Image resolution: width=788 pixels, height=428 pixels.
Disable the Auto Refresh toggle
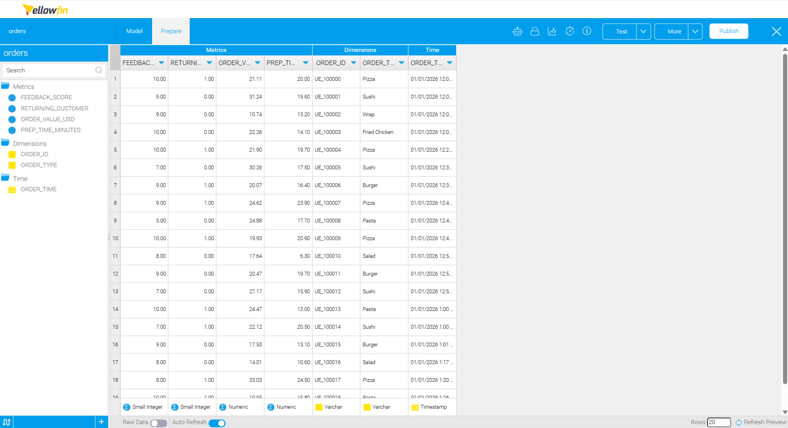click(217, 422)
